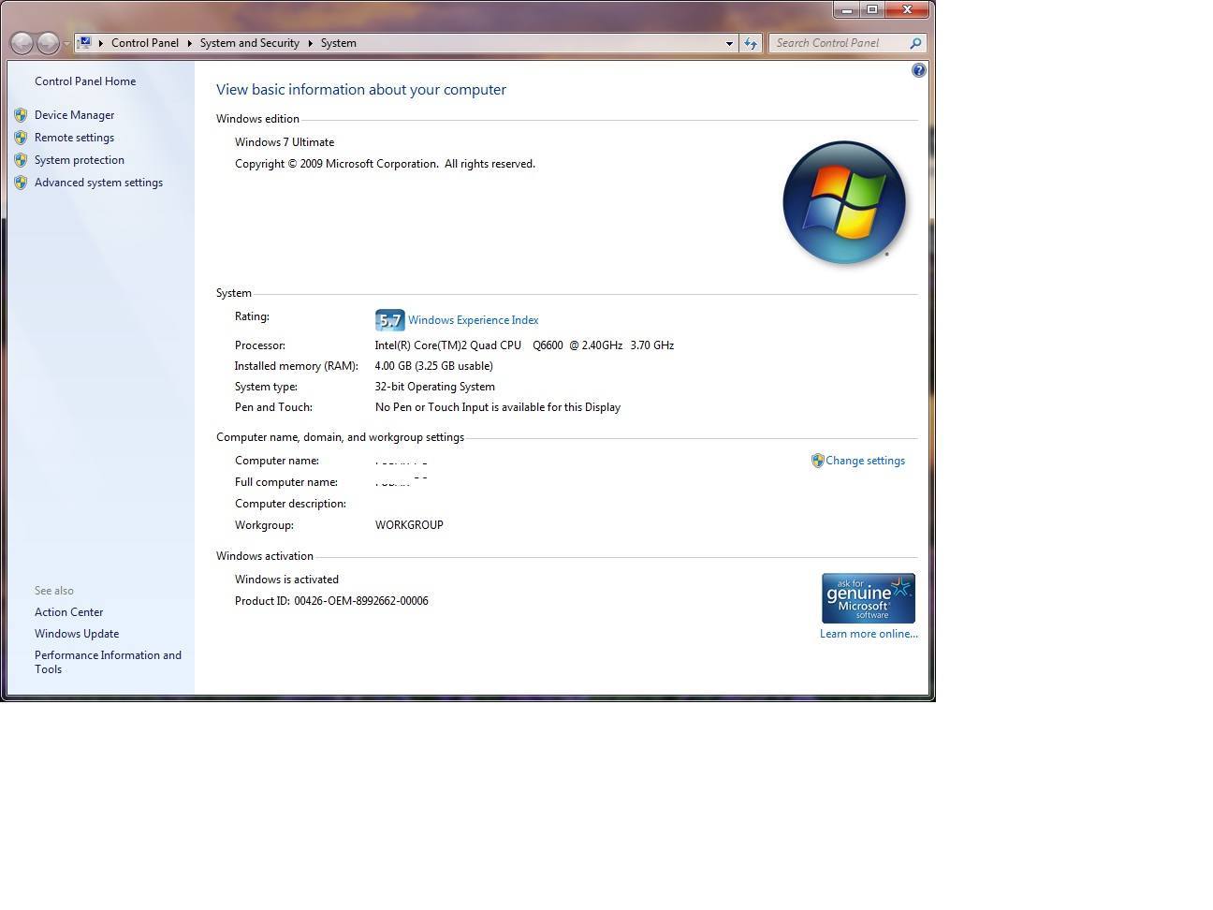Minimize the System window

click(x=847, y=9)
